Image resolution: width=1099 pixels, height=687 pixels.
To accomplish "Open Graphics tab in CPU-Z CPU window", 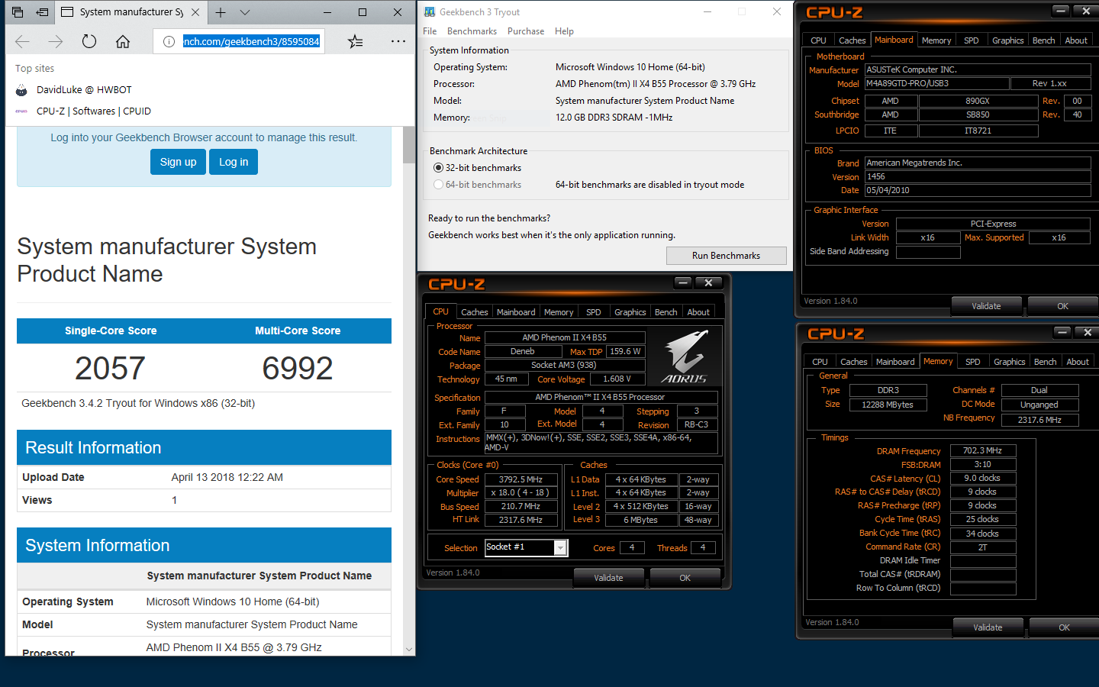I will coord(630,312).
